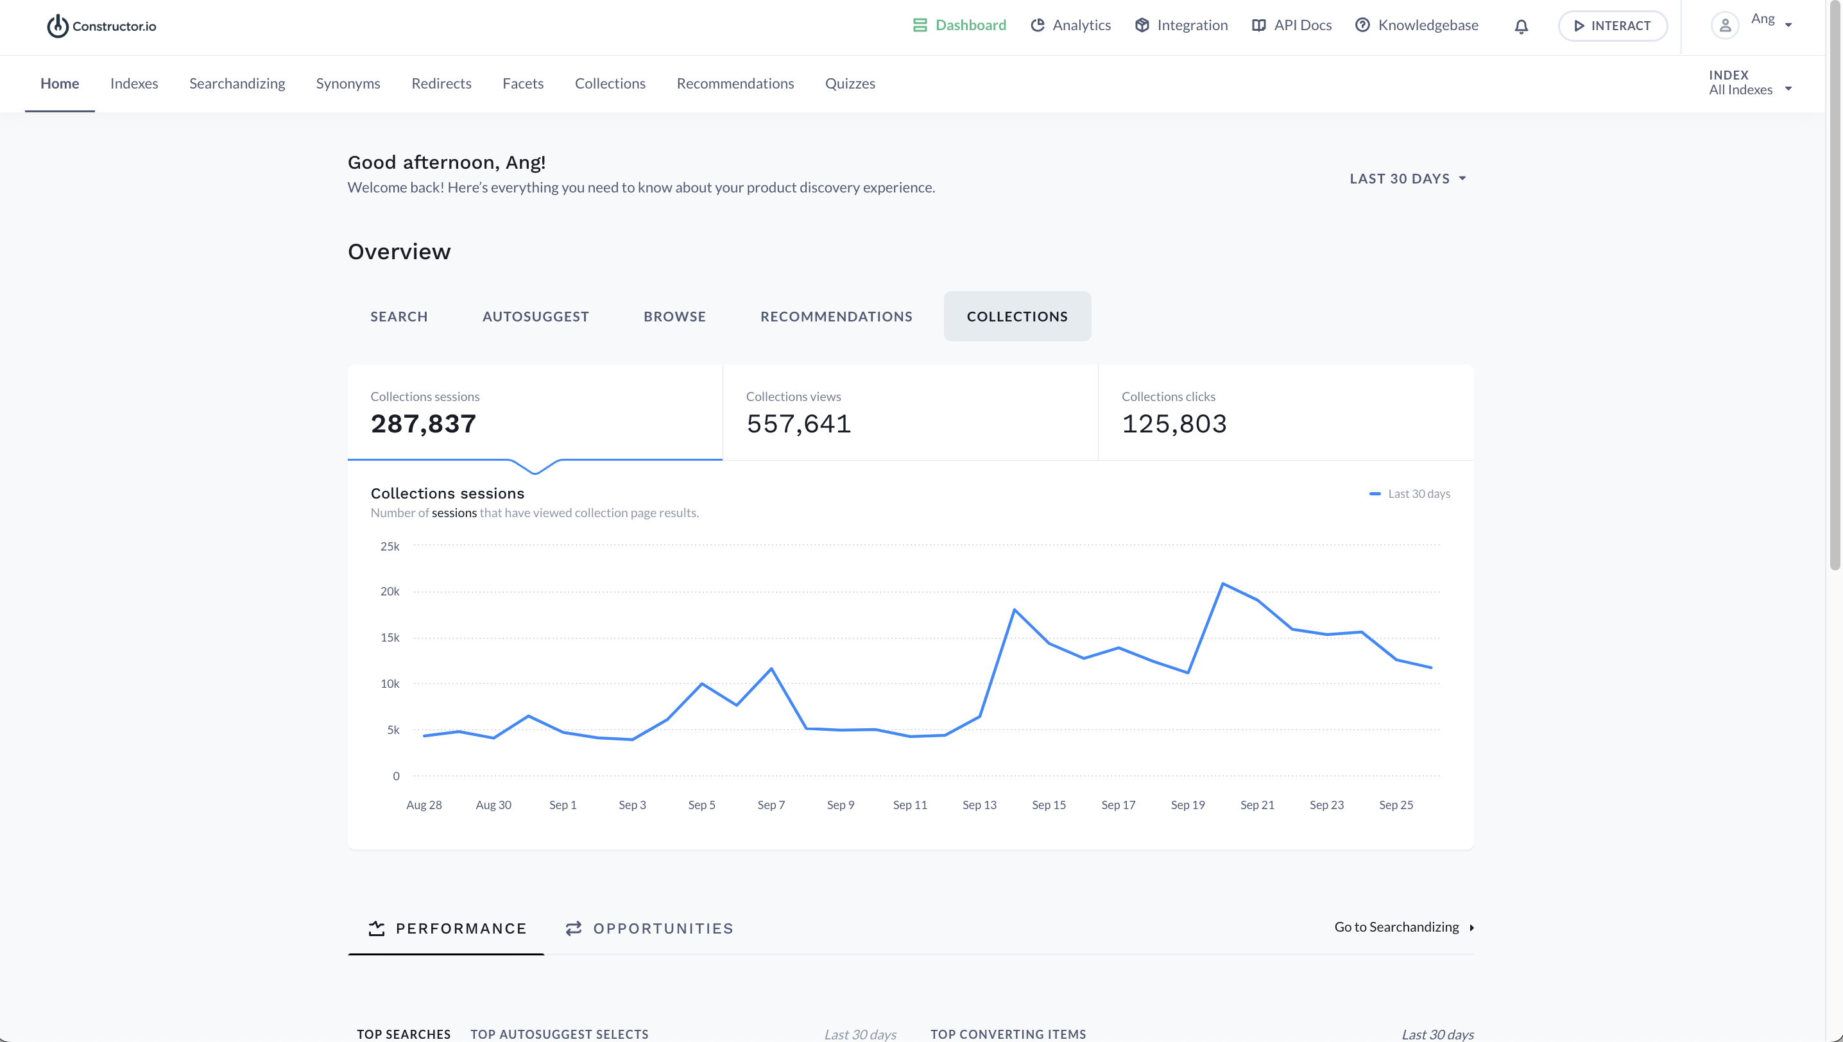Click the user account icon

(1726, 25)
